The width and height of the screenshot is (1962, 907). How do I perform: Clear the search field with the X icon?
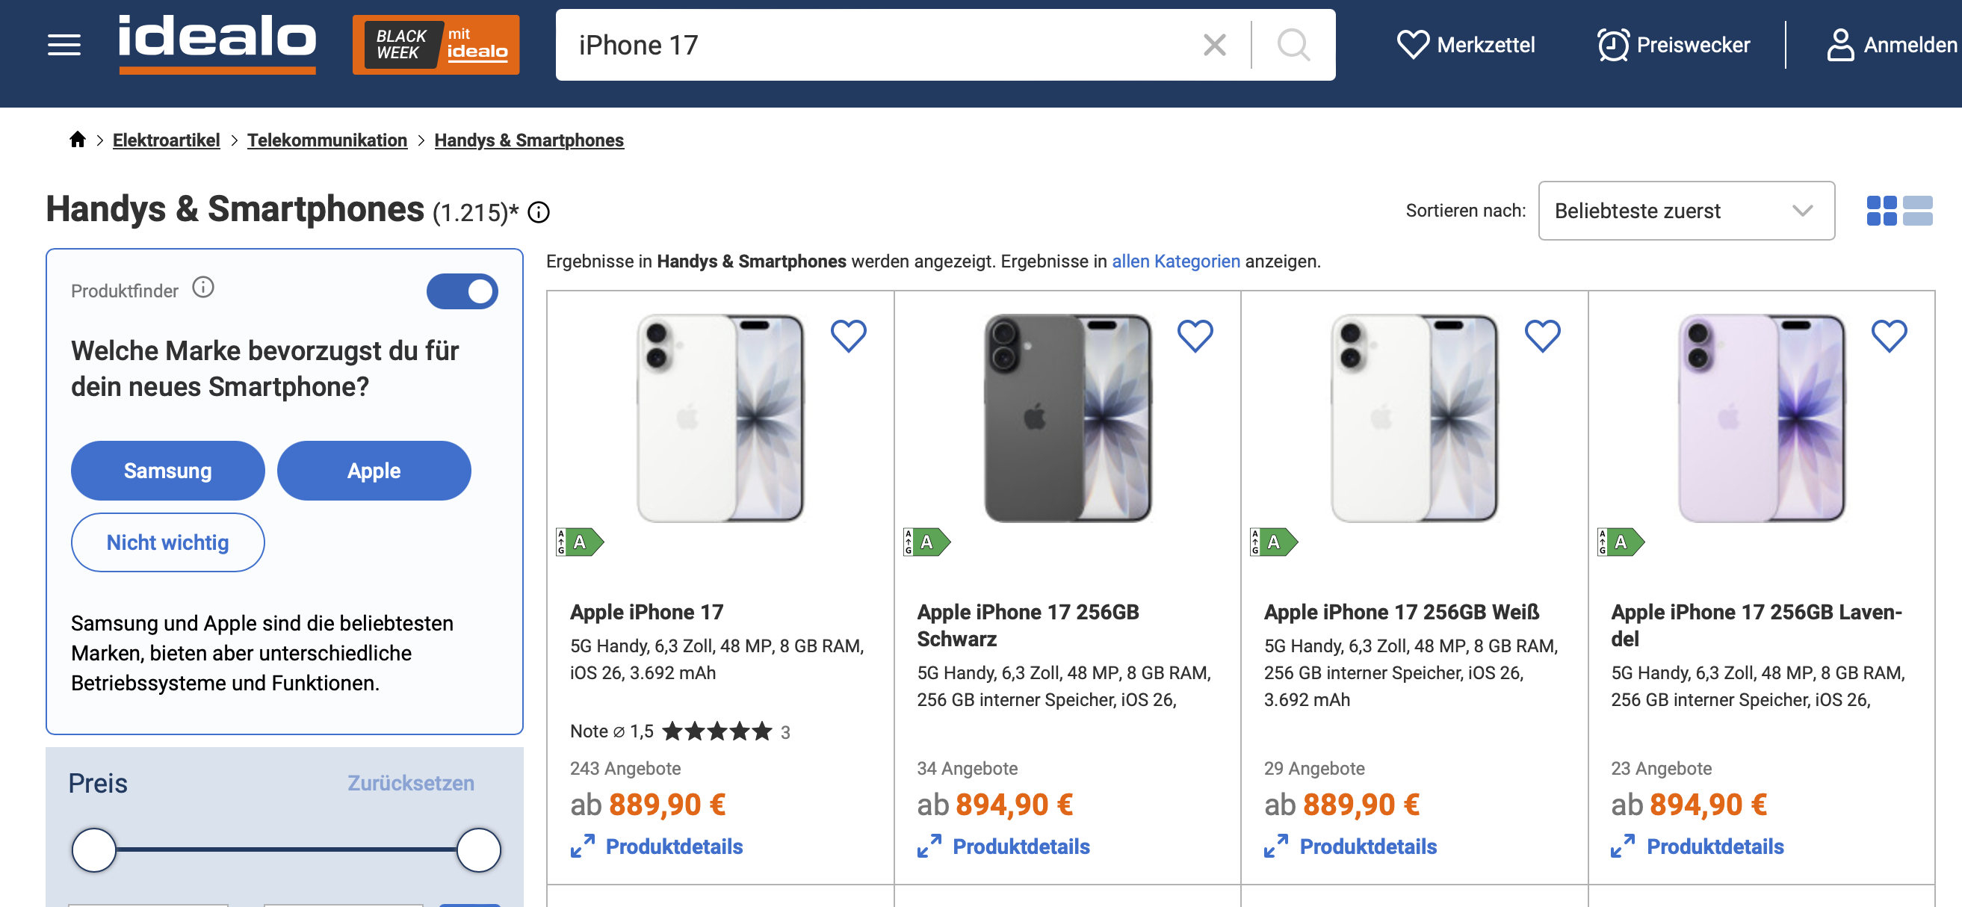1214,45
